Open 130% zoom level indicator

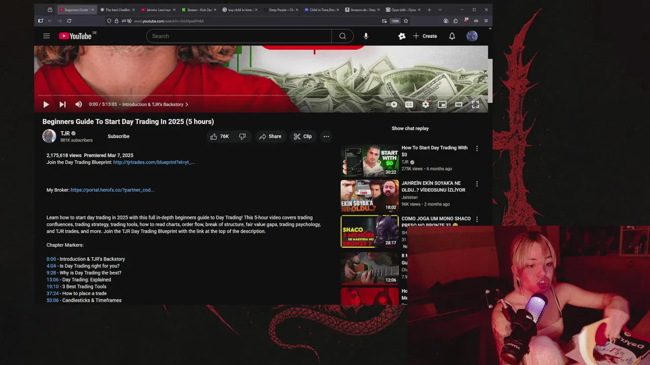[x=395, y=21]
